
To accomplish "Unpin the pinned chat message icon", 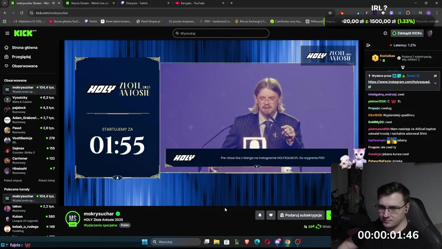I will pyautogui.click(x=435, y=76).
